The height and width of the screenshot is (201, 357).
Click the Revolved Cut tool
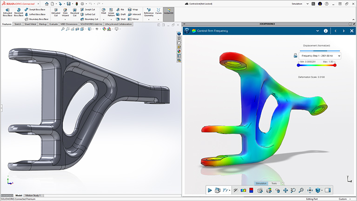tap(75, 13)
